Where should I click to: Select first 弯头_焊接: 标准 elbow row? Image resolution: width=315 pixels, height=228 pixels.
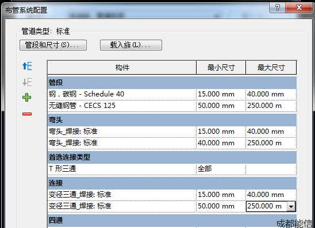(122, 132)
